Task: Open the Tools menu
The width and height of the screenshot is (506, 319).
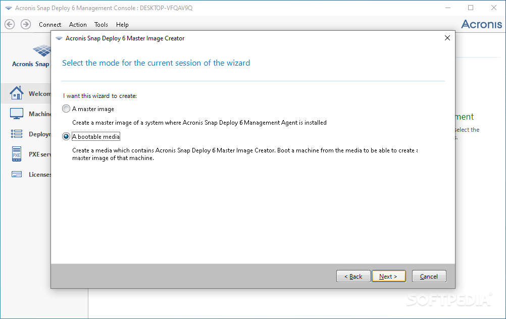Action: tap(101, 25)
